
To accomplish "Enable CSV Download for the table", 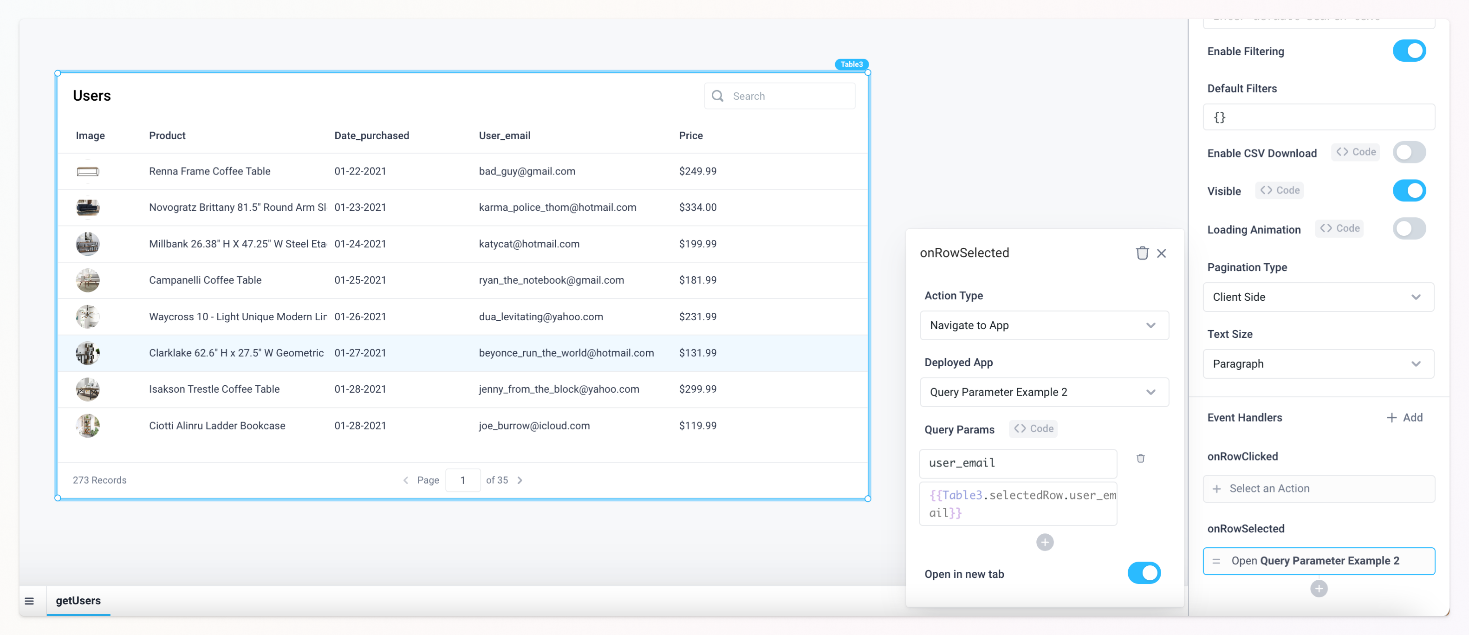I will click(x=1409, y=152).
